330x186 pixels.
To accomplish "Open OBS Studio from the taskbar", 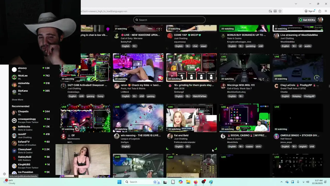I will (x=203, y=182).
